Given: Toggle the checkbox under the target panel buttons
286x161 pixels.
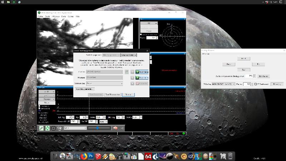Looking at the screenshot, I should tap(141, 34).
